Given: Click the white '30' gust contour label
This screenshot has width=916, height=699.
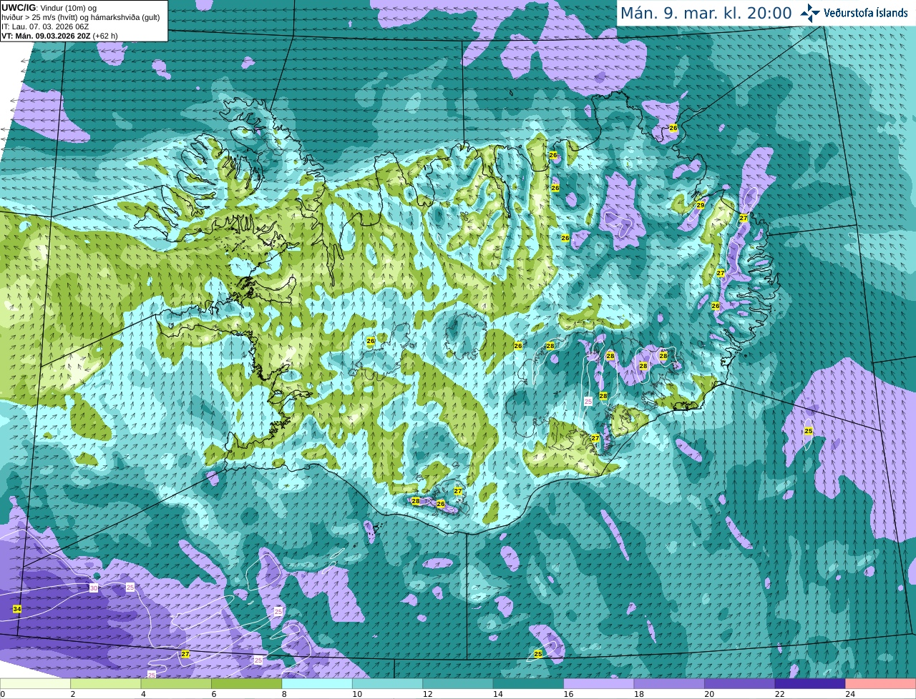Looking at the screenshot, I should coord(94,588).
